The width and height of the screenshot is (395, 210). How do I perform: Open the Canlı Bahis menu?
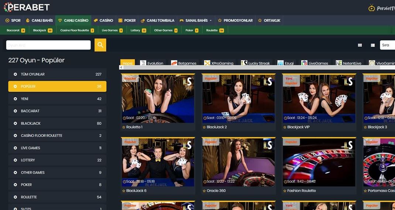click(x=39, y=20)
